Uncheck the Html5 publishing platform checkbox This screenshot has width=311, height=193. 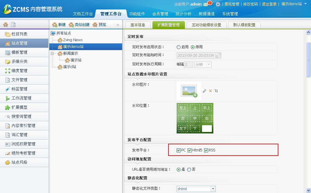tap(190, 150)
